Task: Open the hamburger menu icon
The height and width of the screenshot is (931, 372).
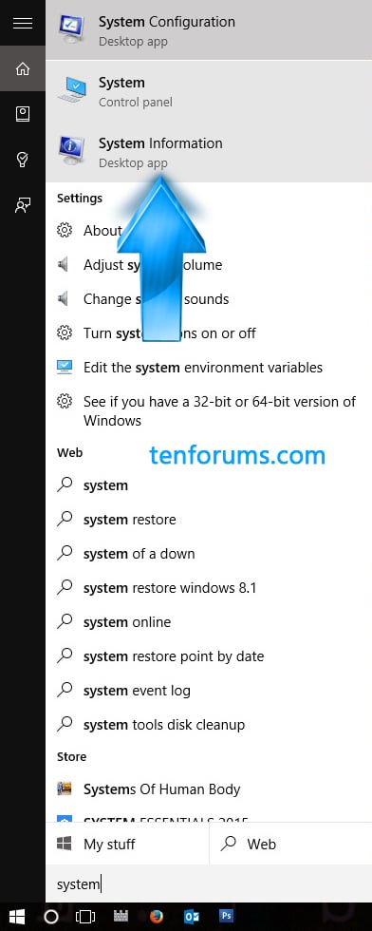Action: 23,23
